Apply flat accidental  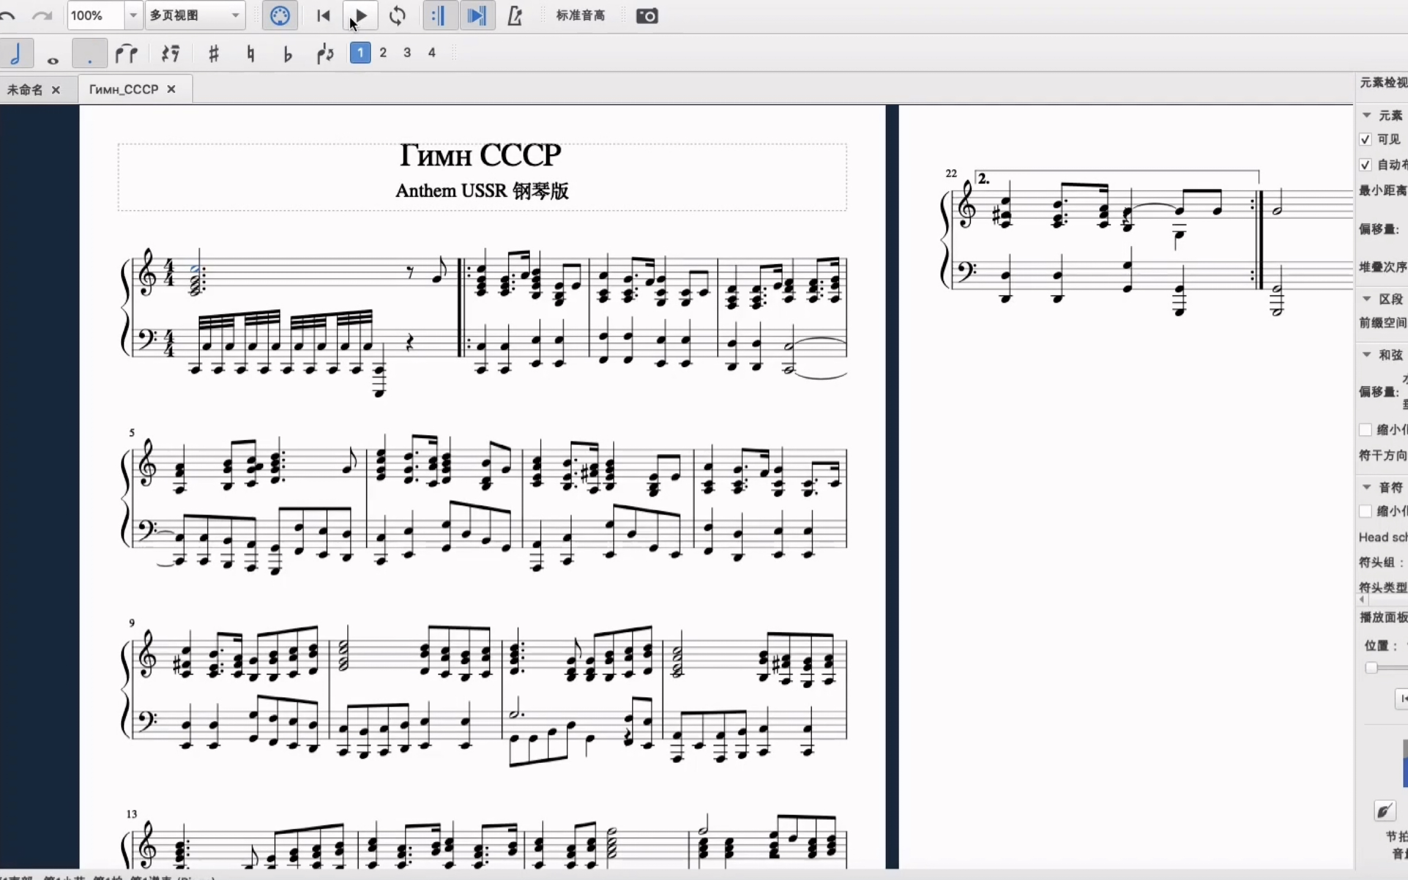[x=287, y=54]
